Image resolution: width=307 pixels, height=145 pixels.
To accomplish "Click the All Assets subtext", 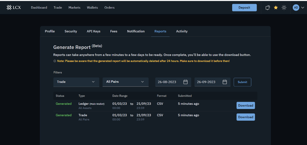I will click(x=85, y=108).
